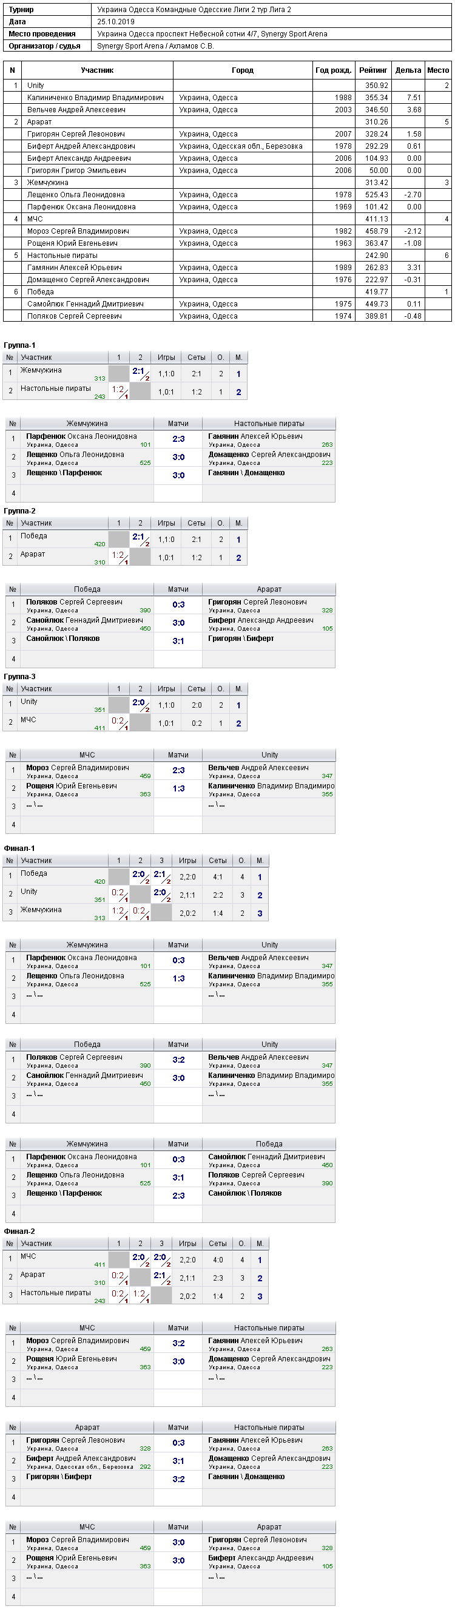Click the Дельта column header
455x1609 pixels.
point(408,70)
